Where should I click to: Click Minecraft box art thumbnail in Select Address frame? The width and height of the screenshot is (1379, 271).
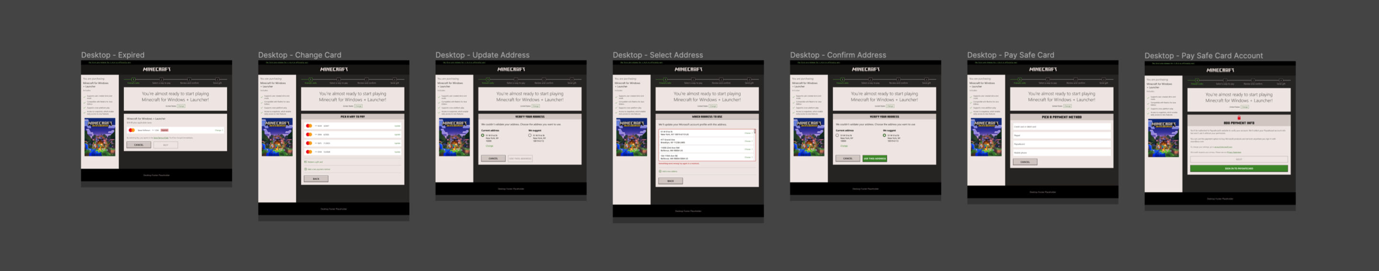pyautogui.click(x=631, y=137)
